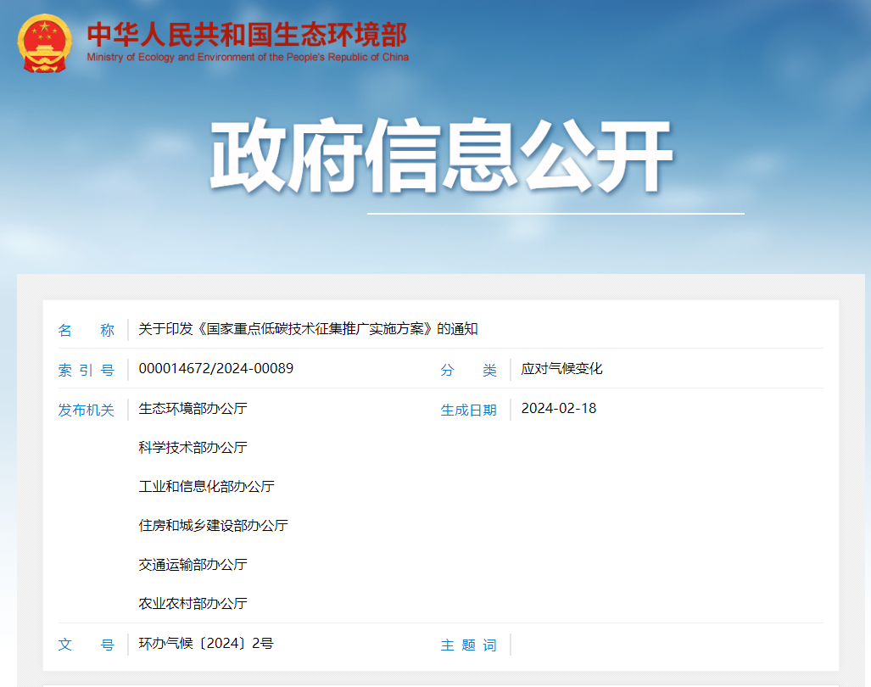
Task: Click the index number 000014672/2024-00089
Action: (x=215, y=369)
